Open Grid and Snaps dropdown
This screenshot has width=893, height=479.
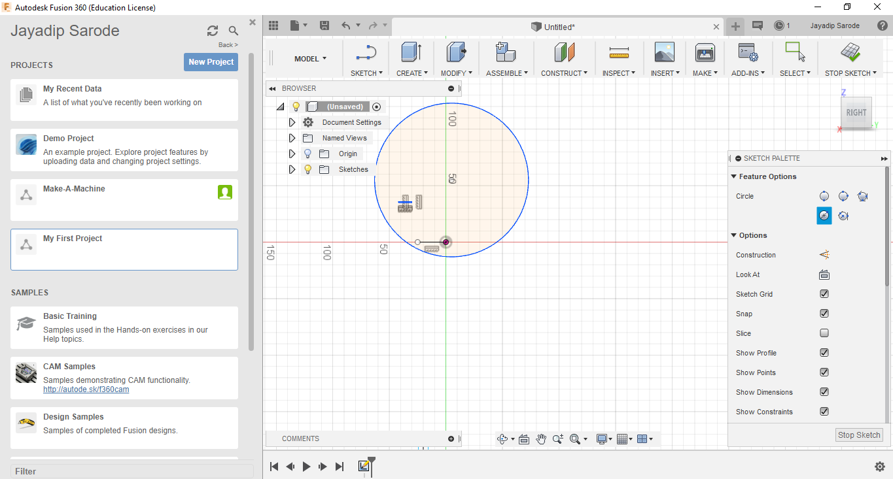pos(625,439)
